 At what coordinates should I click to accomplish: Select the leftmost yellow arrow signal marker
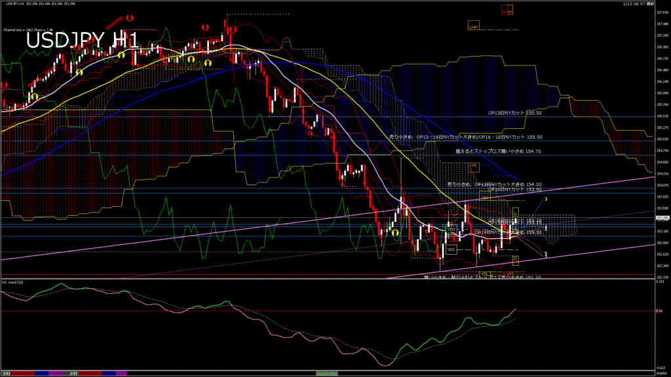point(35,97)
